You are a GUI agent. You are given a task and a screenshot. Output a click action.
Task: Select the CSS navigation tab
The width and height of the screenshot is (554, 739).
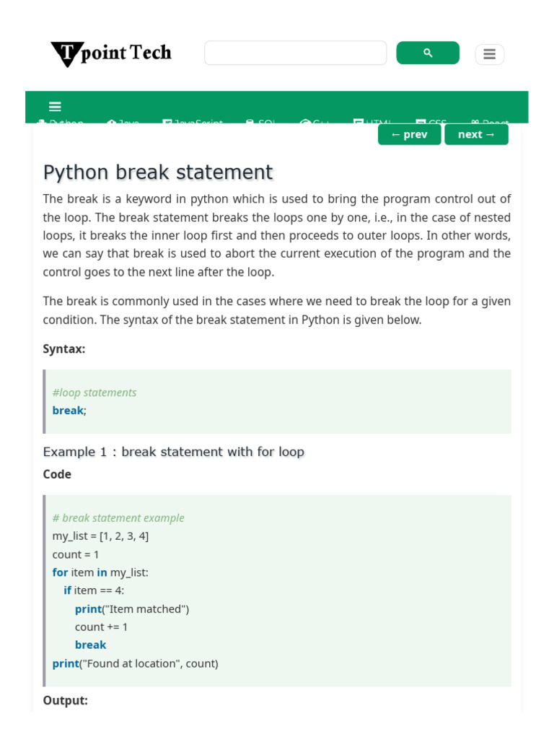coord(431,122)
